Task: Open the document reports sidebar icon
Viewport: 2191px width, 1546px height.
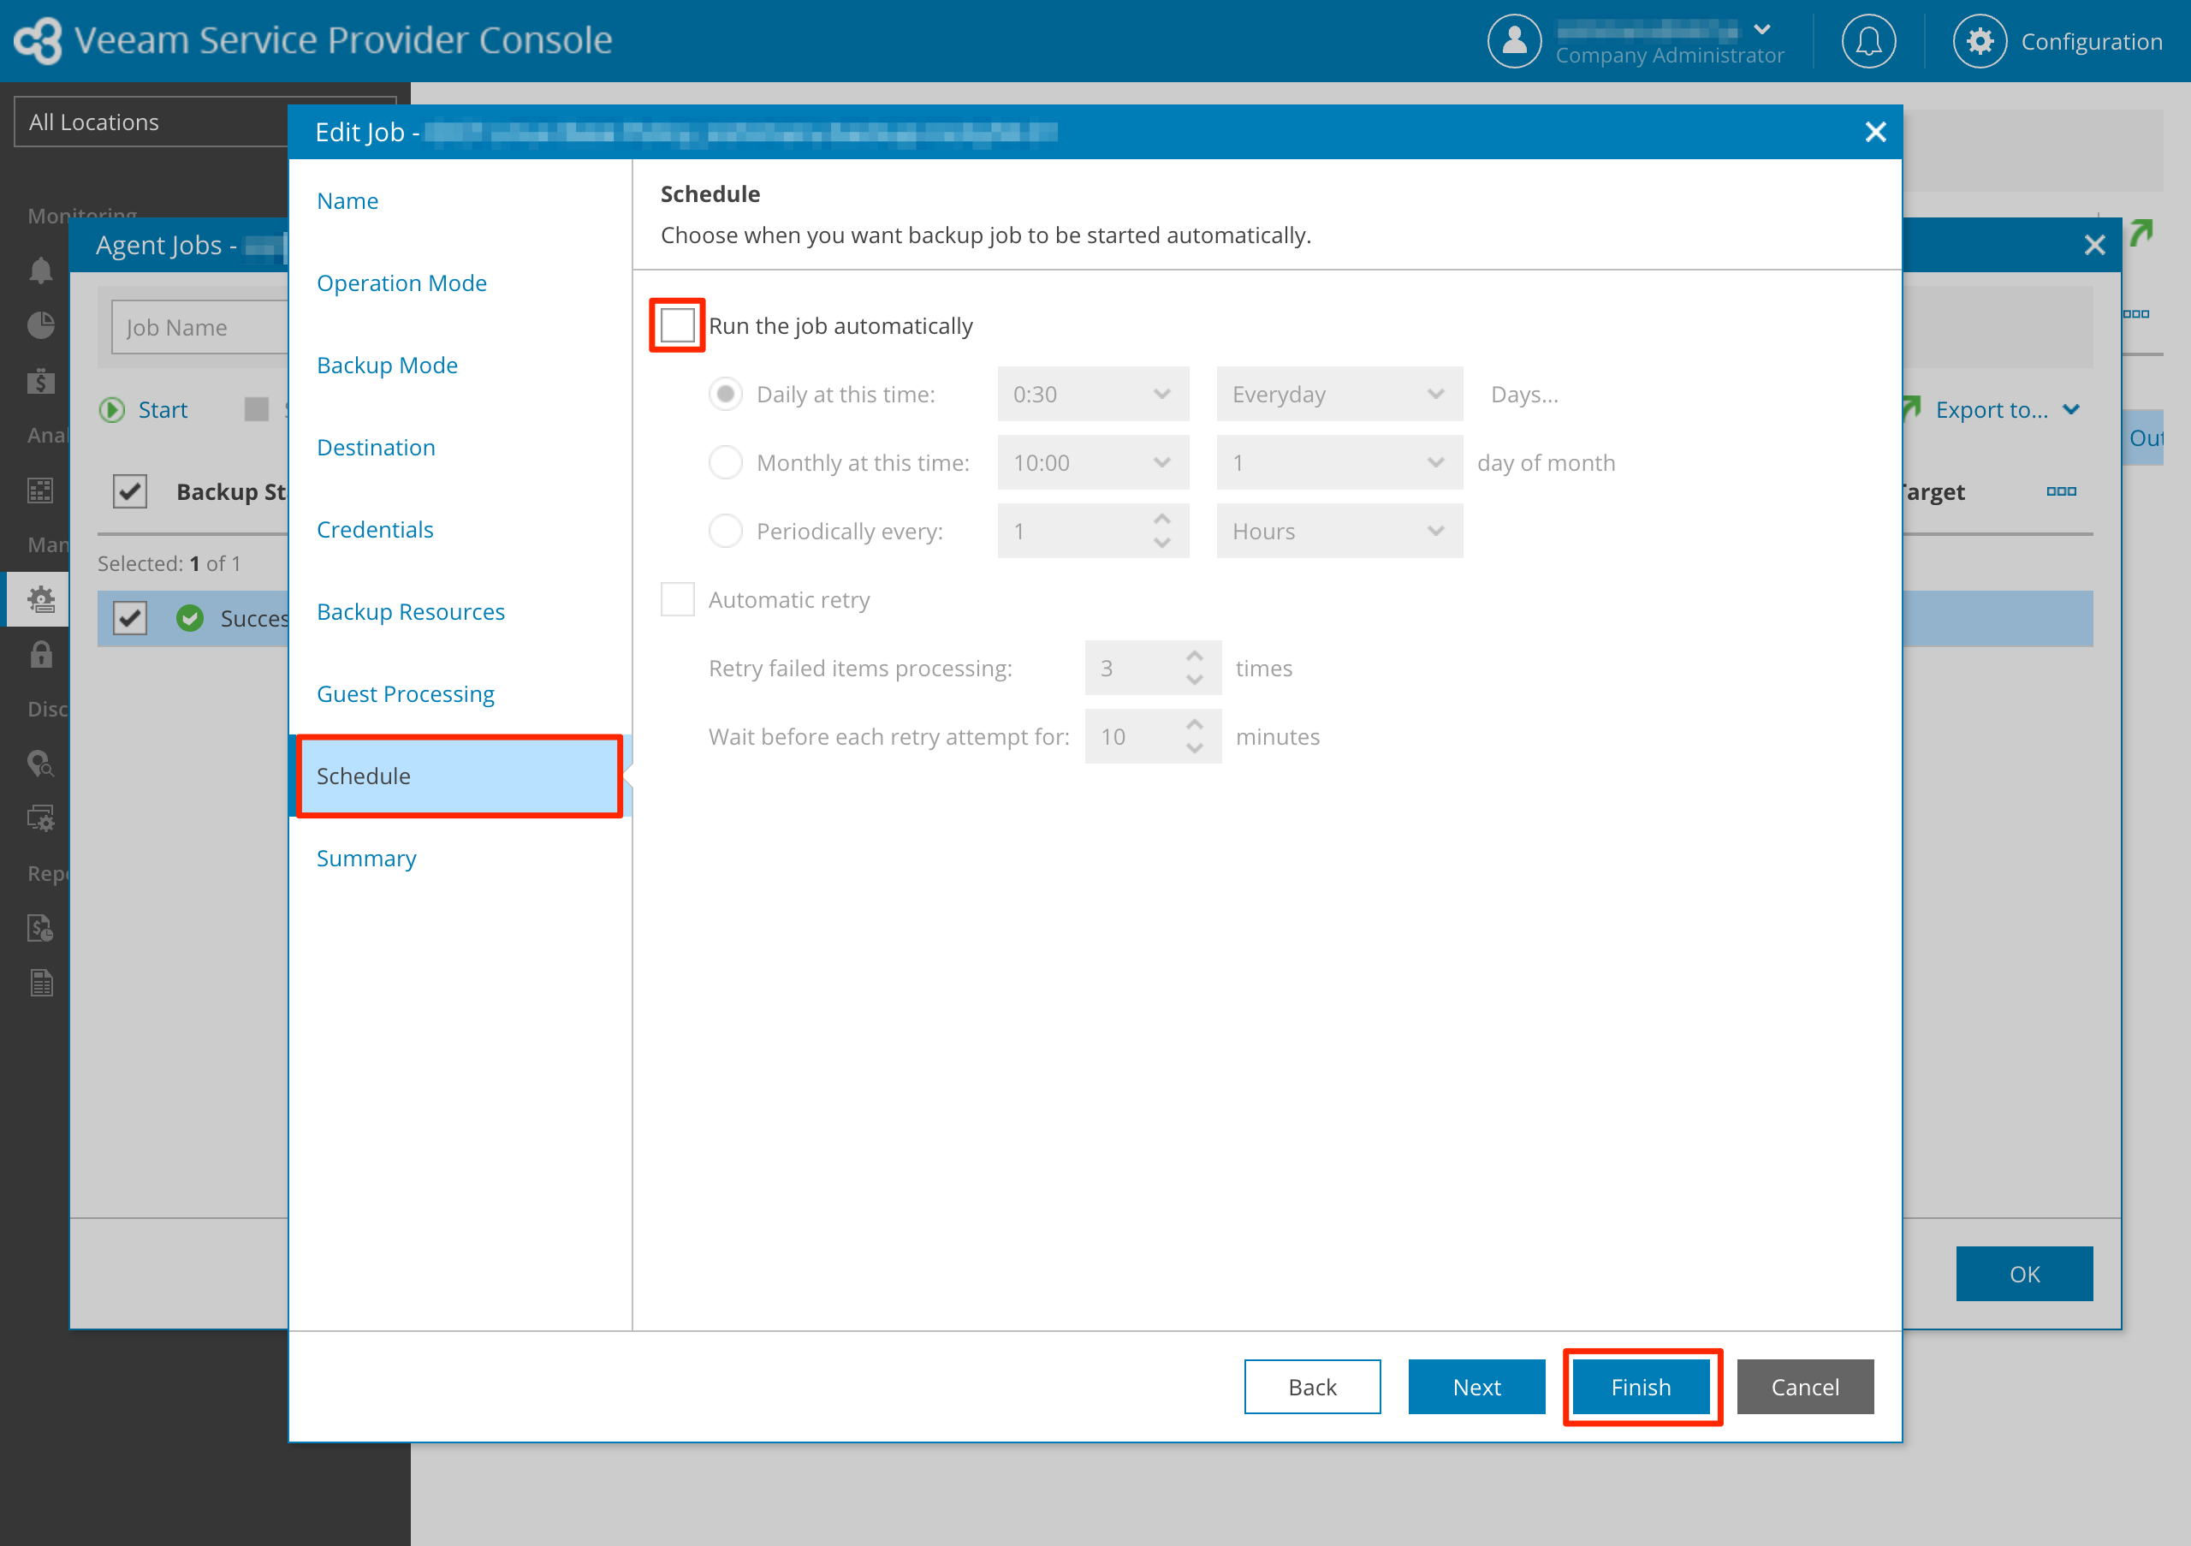Action: [40, 983]
